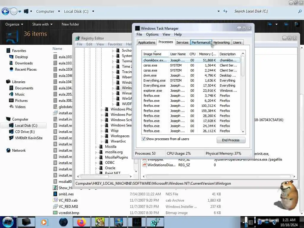Open Task Manager View menu
This screenshot has width=304, height=228.
pos(166,34)
